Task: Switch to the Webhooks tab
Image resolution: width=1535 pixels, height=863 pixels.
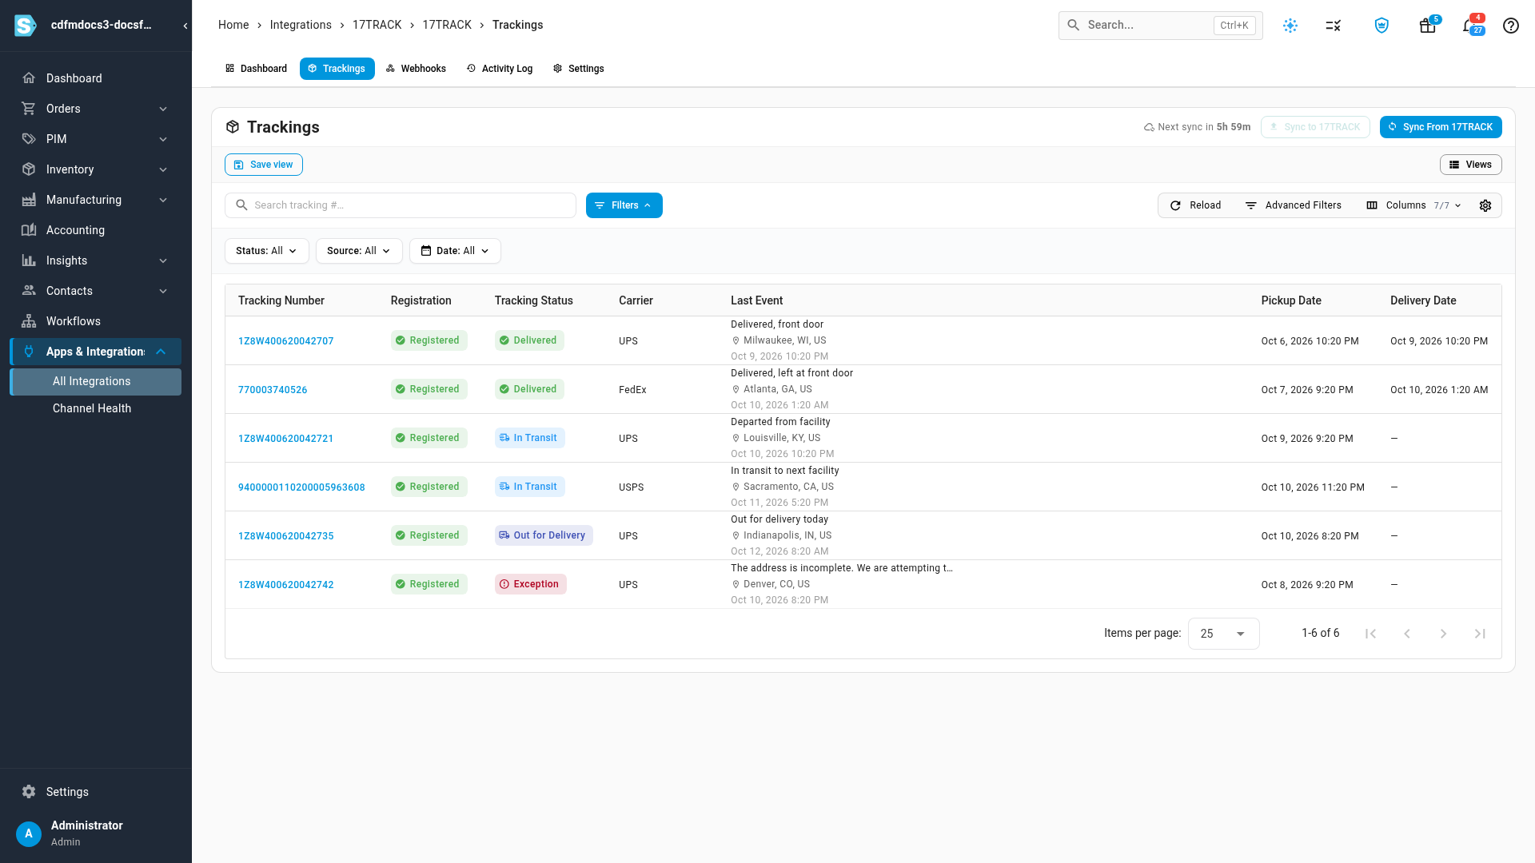Action: pyautogui.click(x=416, y=69)
